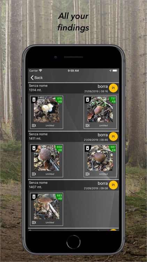147x262 pixels.
Task: Select the Senza nome 1314 mt. header
Action: click(x=73, y=88)
